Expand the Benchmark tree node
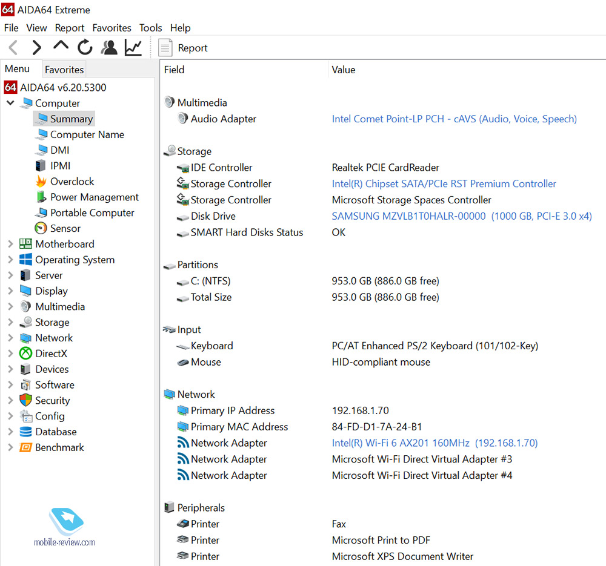Viewport: 606px width, 566px height. click(10, 447)
